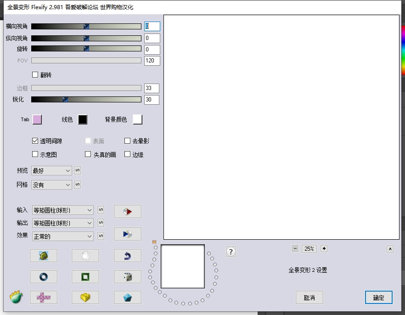Click the 锐化 slider track
The height and width of the screenshot is (315, 405).
pyautogui.click(x=86, y=99)
